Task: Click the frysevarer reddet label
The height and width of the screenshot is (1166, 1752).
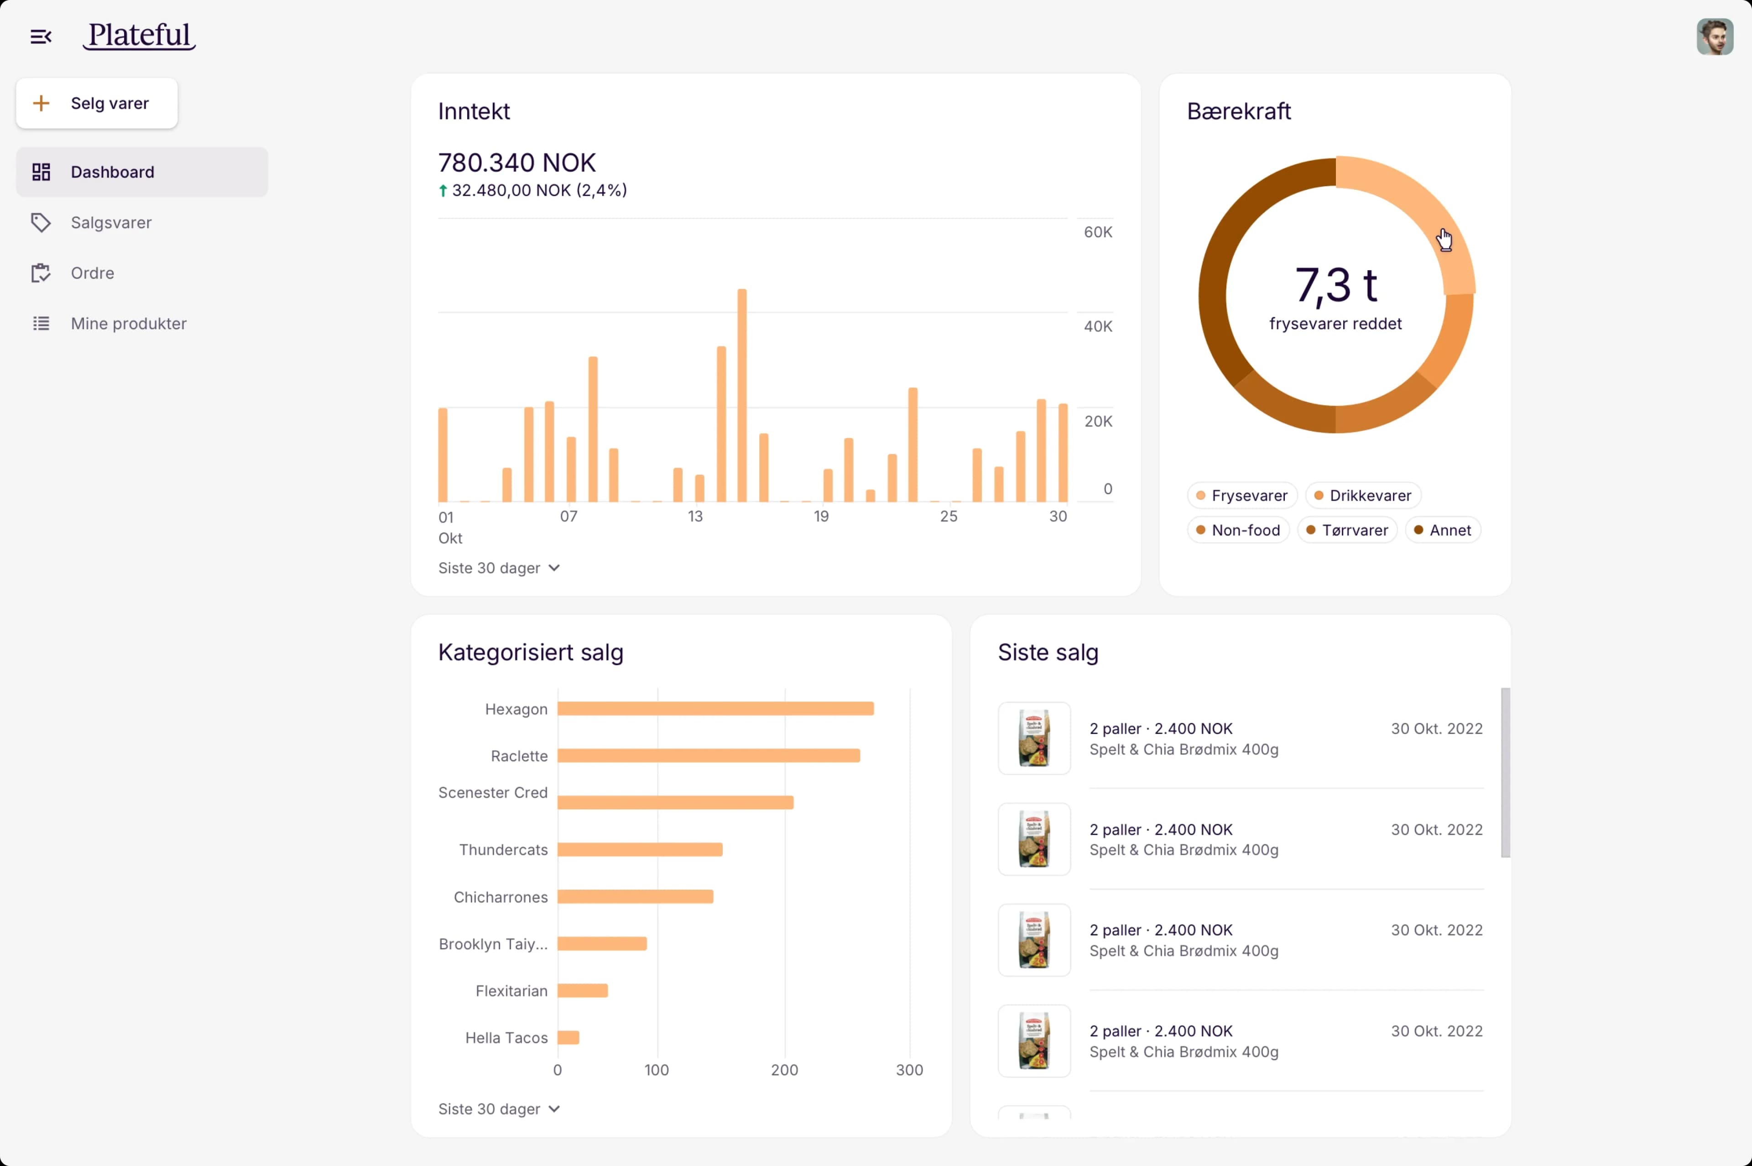Action: pos(1335,324)
